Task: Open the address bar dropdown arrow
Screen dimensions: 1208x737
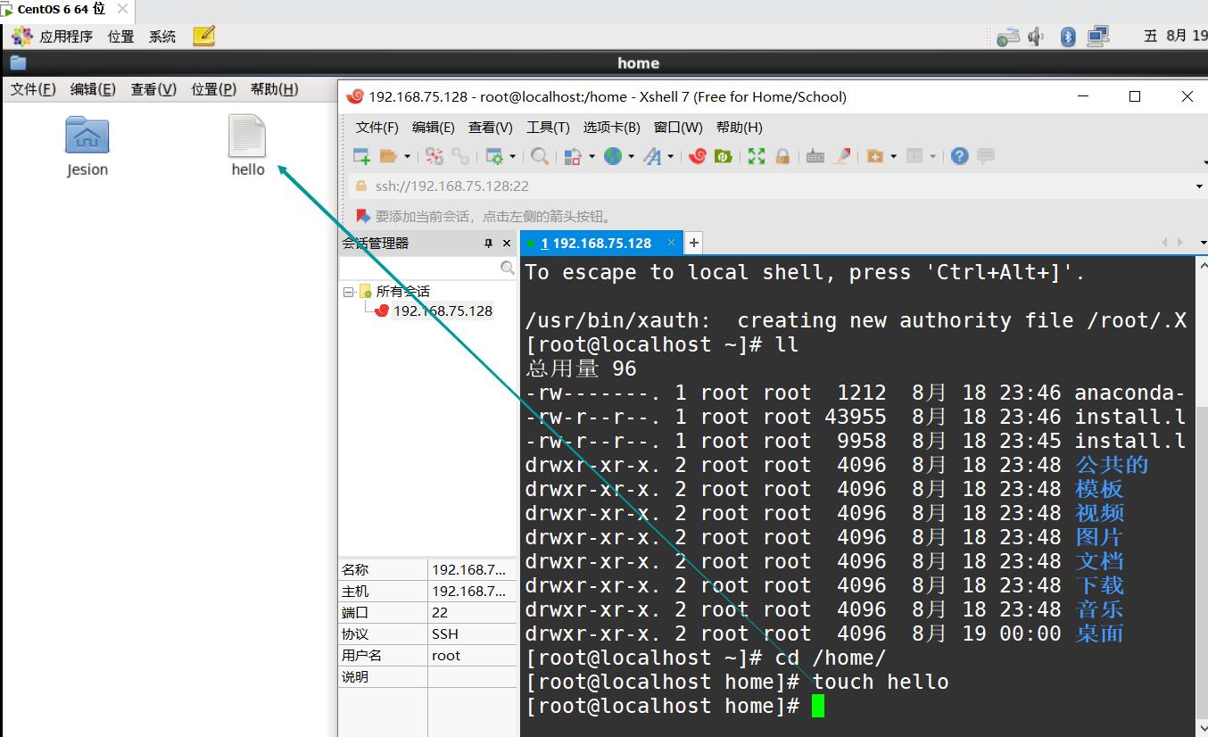Action: coord(1199,186)
